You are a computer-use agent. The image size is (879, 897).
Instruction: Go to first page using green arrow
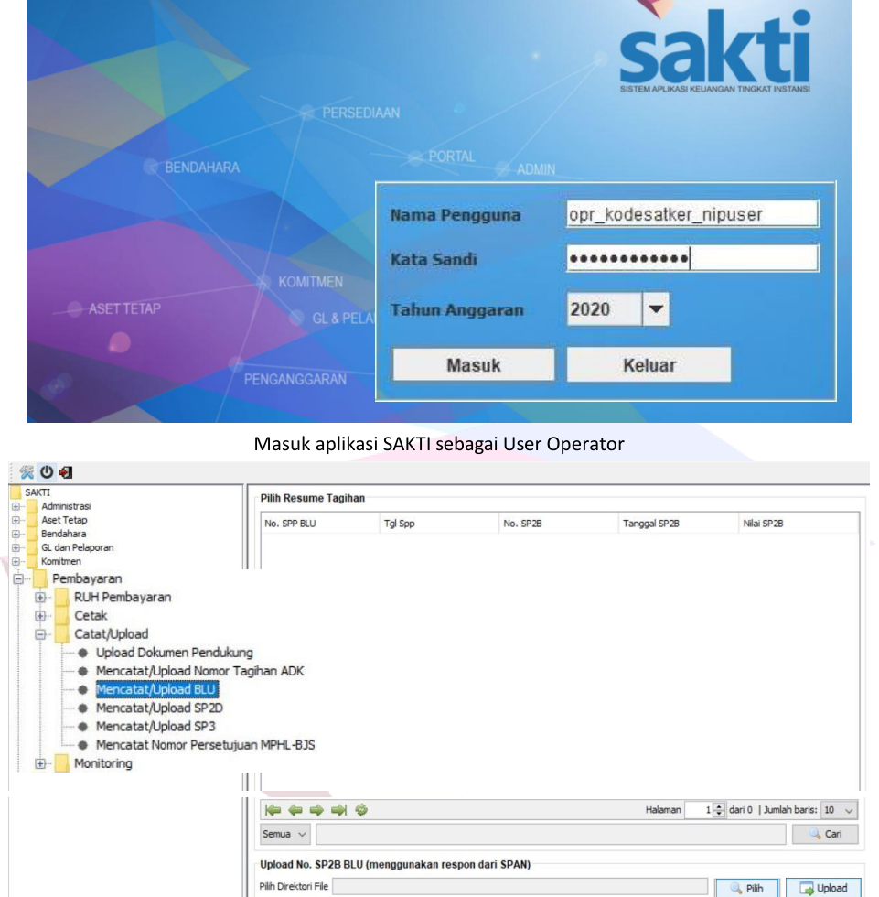[272, 811]
